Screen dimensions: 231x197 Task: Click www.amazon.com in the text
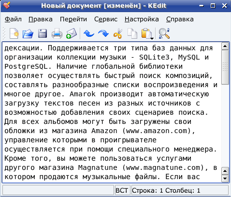(x=157, y=131)
